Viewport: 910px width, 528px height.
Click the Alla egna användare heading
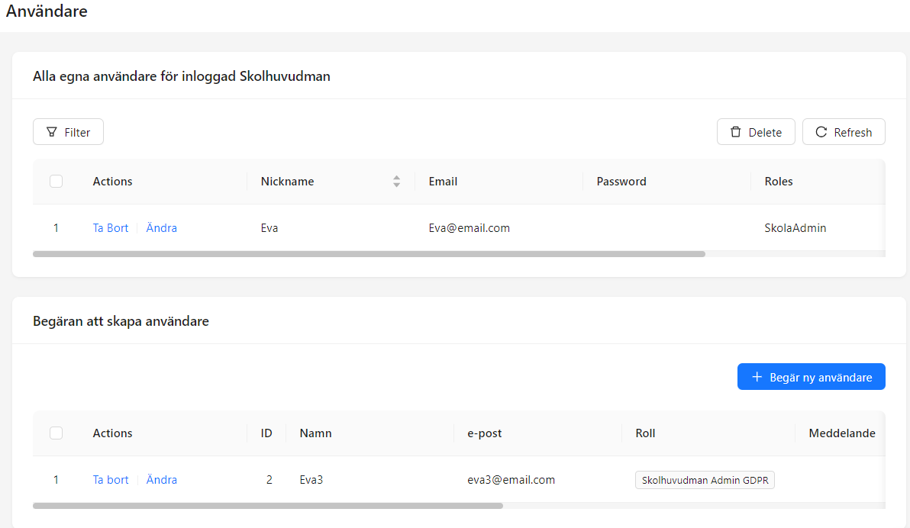click(181, 76)
